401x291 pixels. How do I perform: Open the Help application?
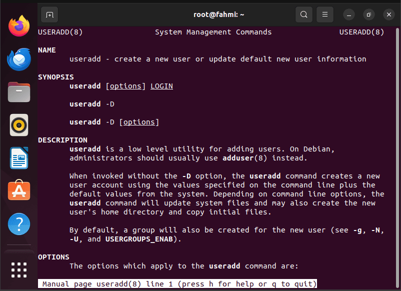(x=19, y=224)
